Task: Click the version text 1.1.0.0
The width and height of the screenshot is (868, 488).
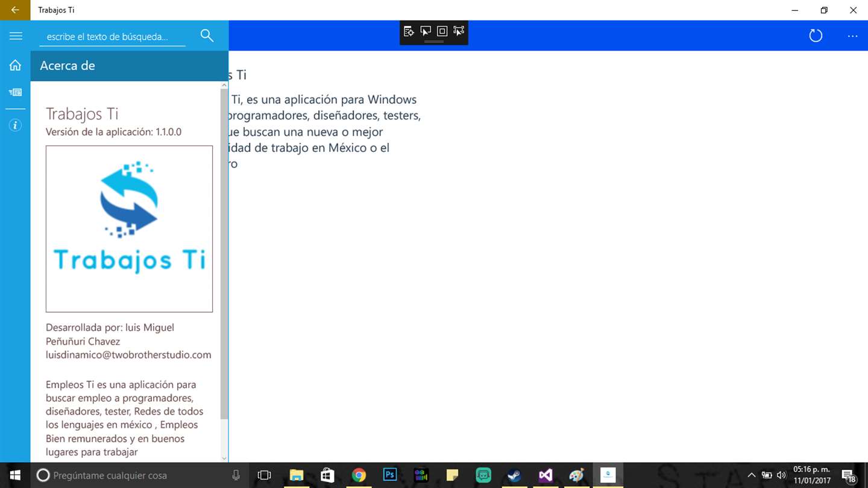Action: pos(168,132)
